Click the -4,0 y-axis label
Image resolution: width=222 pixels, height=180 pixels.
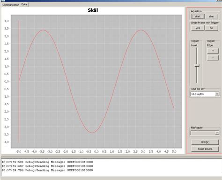point(6,142)
